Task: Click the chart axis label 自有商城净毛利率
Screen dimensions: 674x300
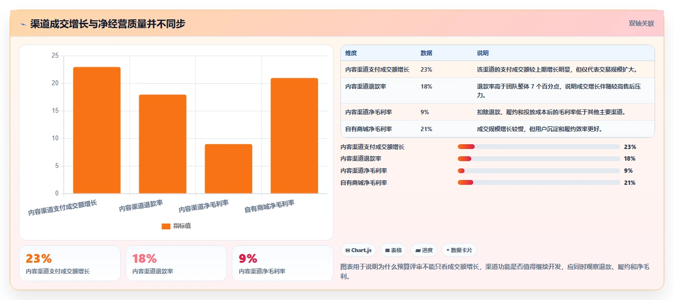Action: tap(270, 207)
